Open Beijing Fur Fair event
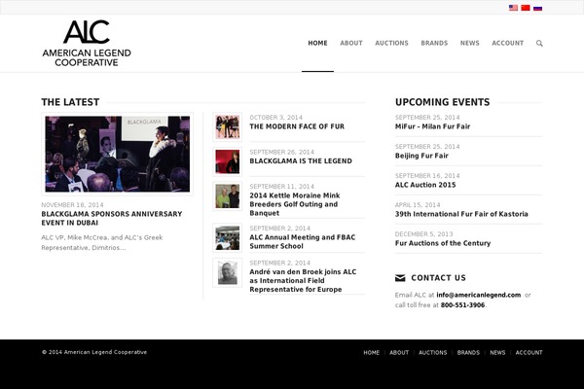 [421, 156]
